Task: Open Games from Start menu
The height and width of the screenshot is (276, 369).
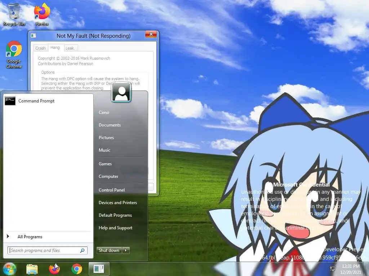Action: point(105,164)
